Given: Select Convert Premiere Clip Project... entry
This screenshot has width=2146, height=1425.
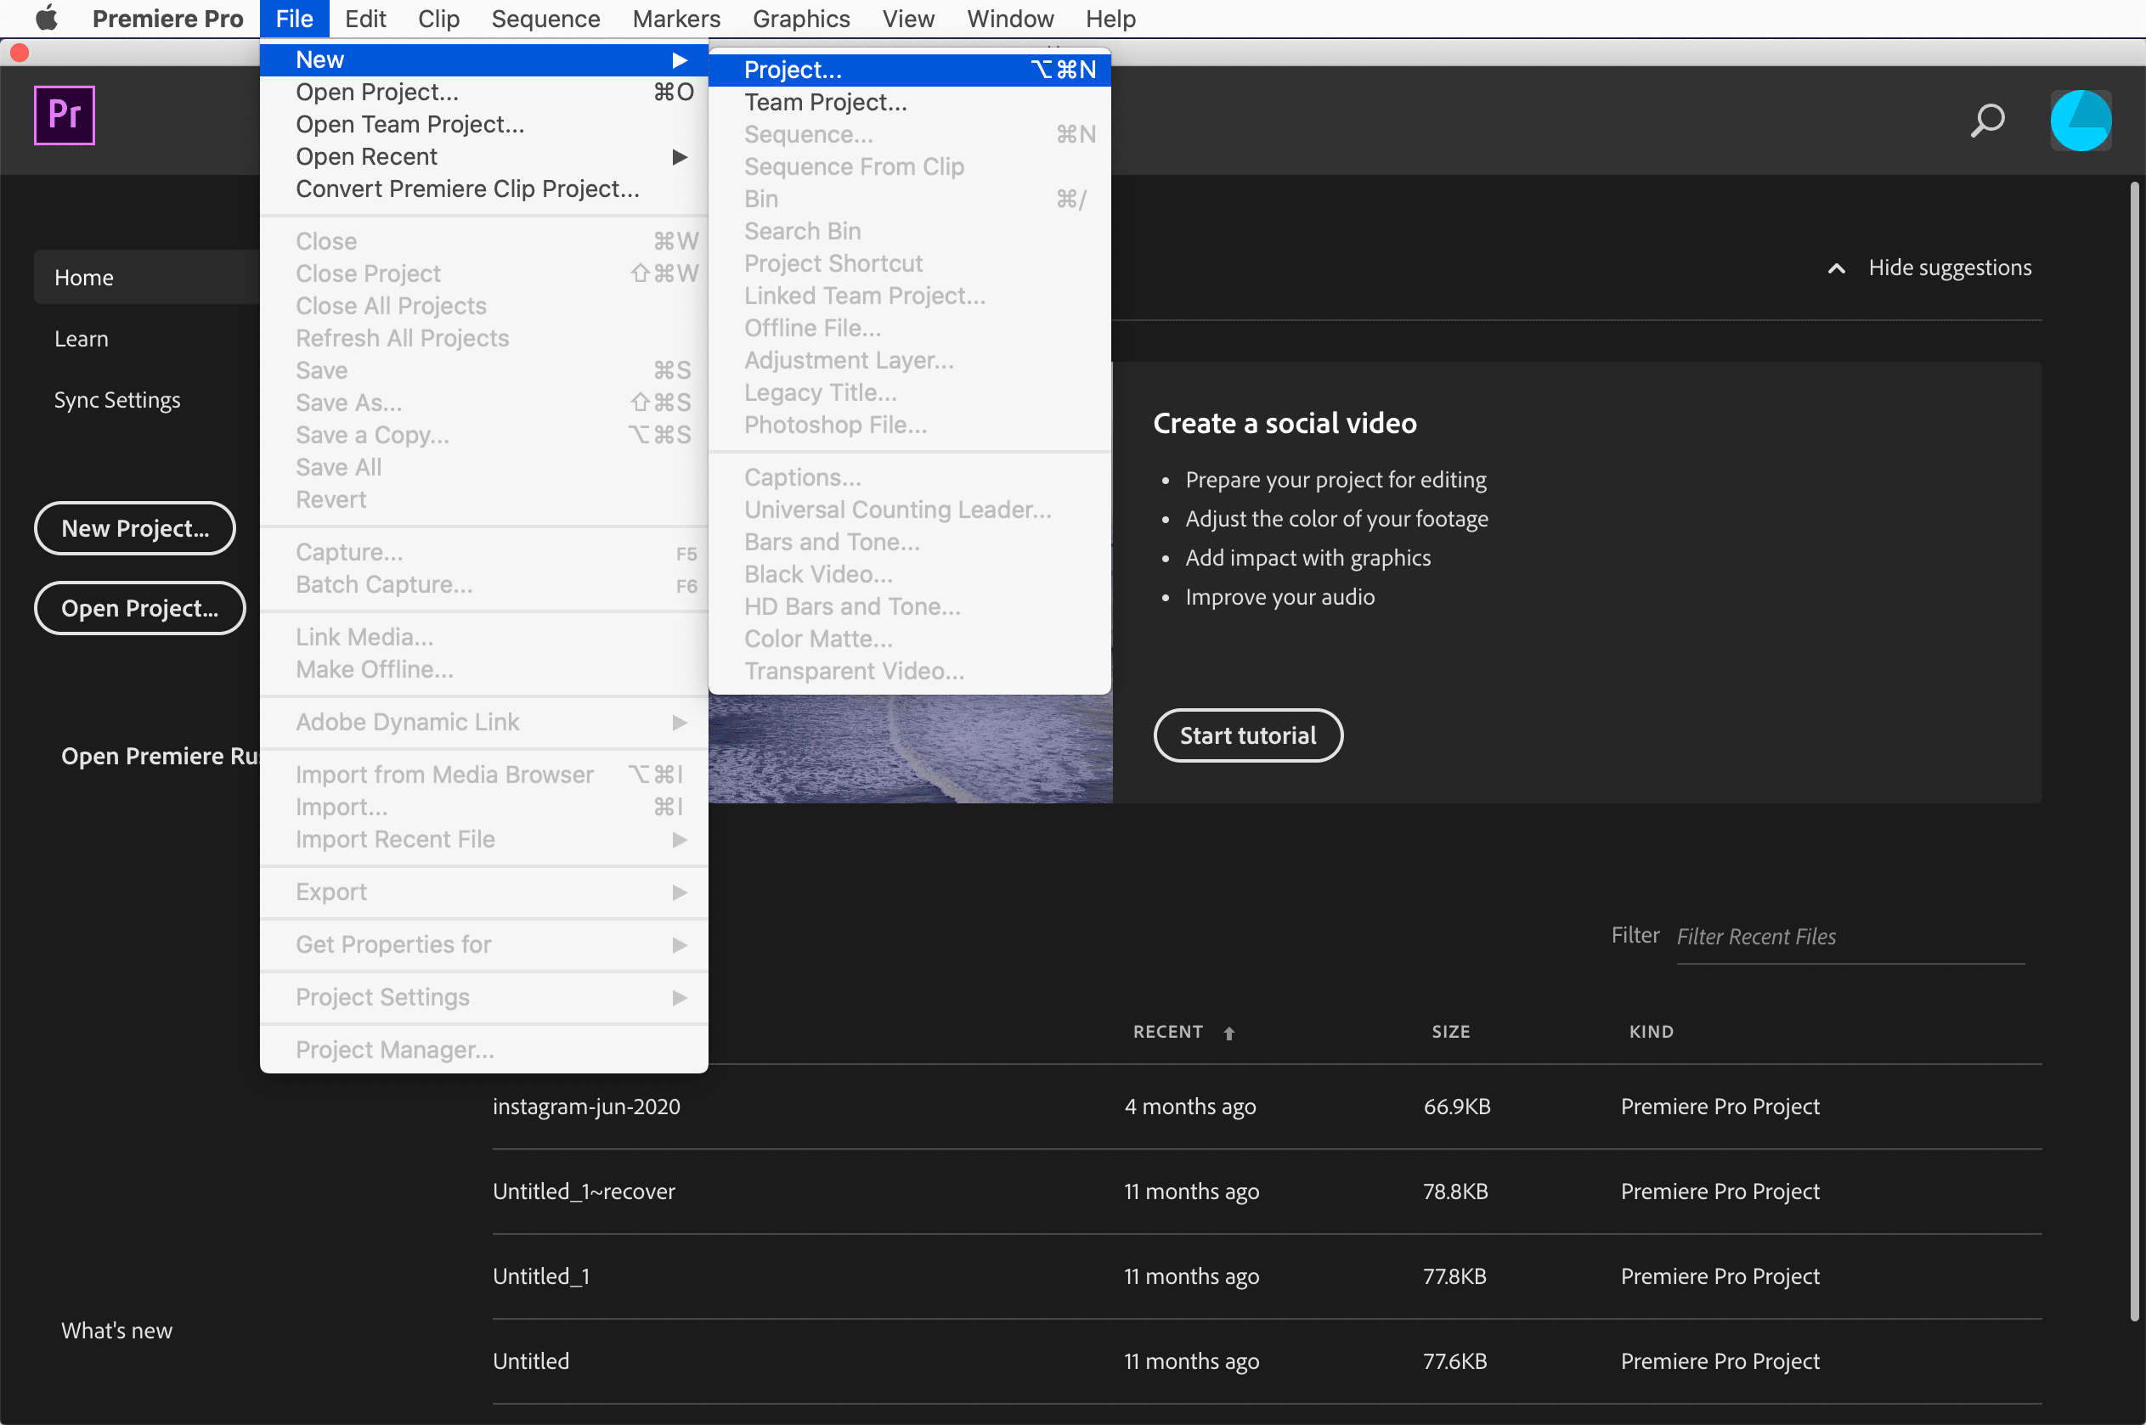Looking at the screenshot, I should click(x=467, y=189).
